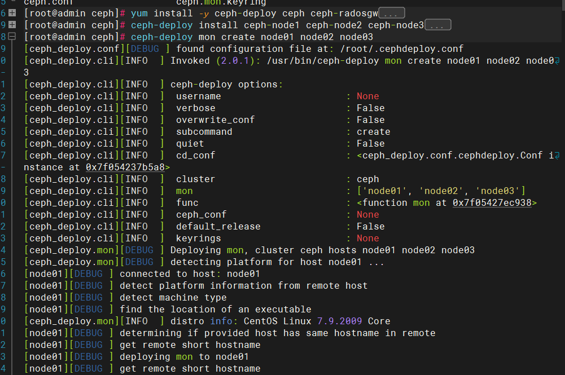Click the 'verbose' option name
The image size is (565, 375).
tap(196, 108)
